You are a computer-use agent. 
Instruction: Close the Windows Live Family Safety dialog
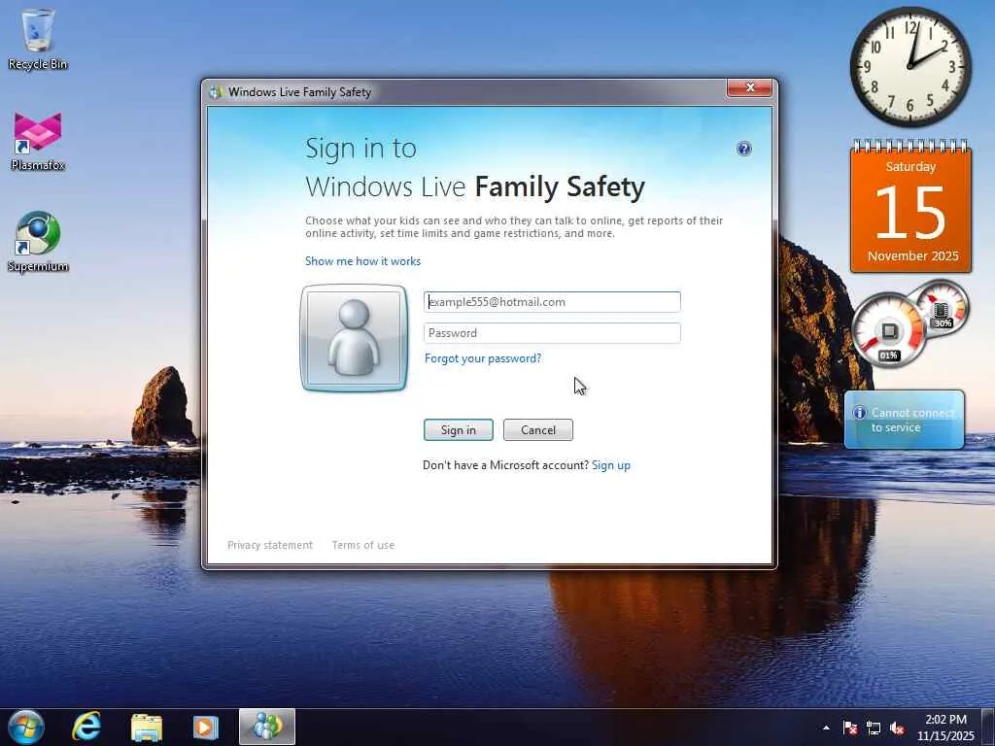749,88
